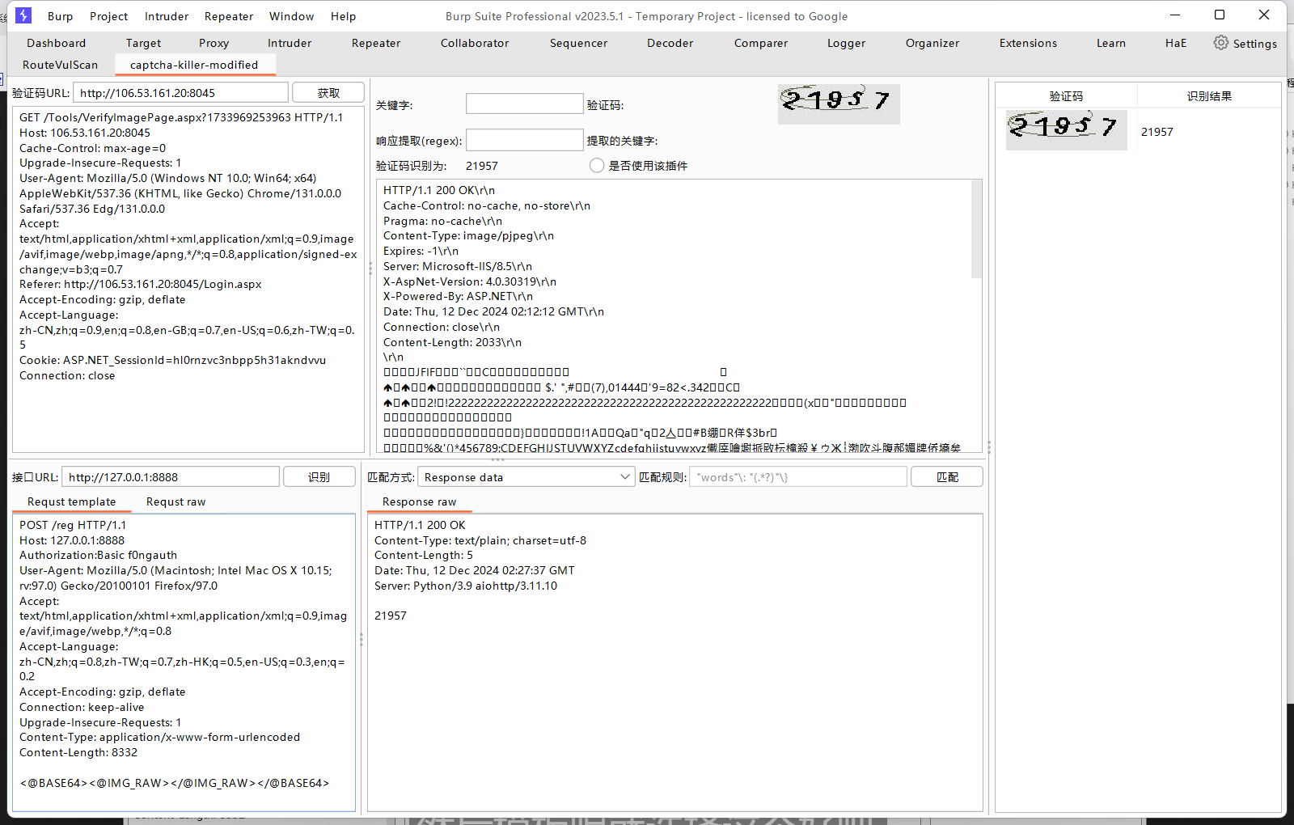Open the Help menu

[343, 16]
